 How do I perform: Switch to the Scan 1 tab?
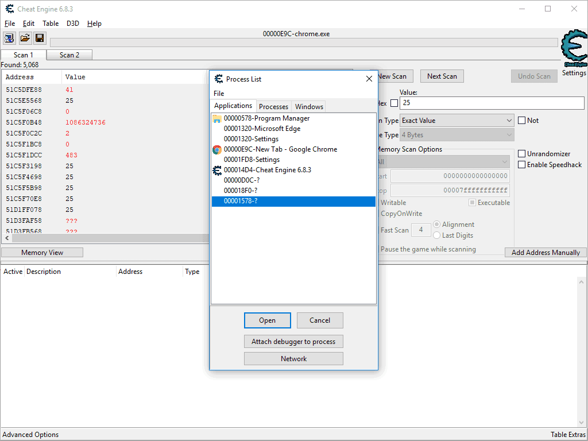tap(24, 55)
